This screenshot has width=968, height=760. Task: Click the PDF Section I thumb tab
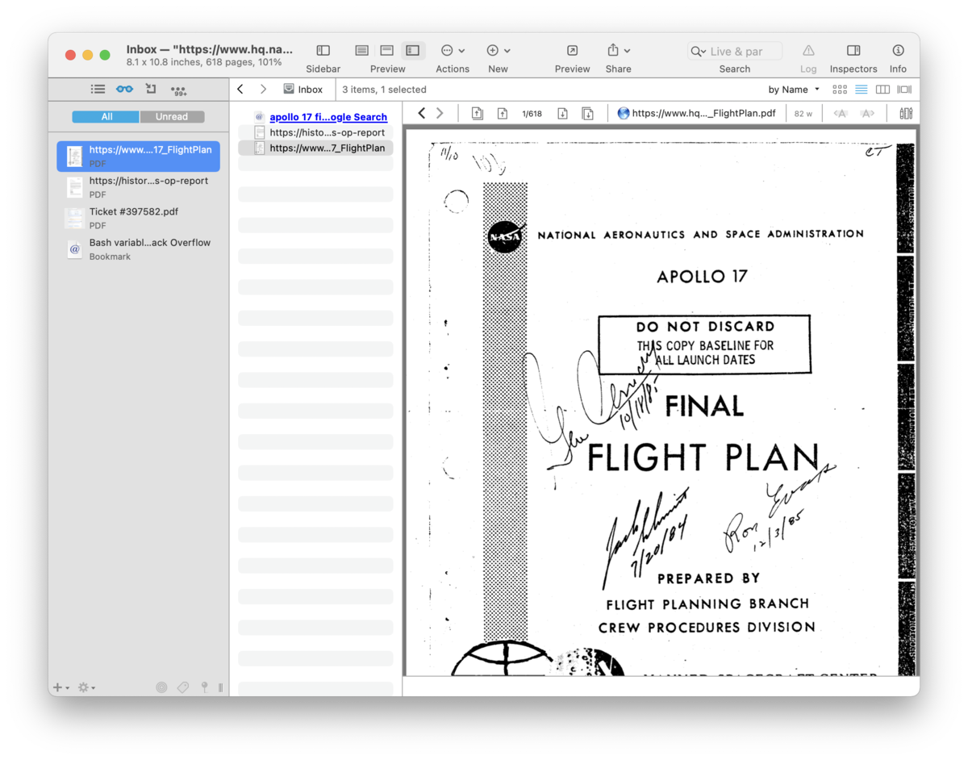coord(905,198)
